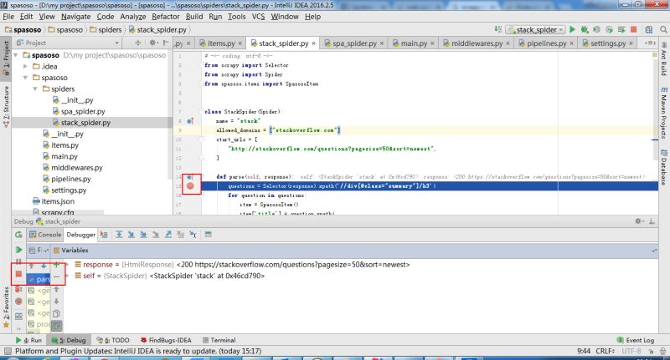Toggle breakpoint on line 15

[x=190, y=185]
